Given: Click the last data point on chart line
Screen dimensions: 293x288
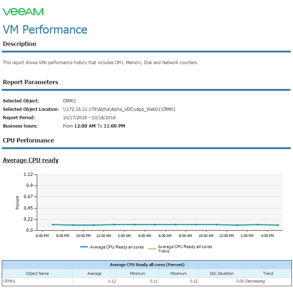Looking at the screenshot, I should 278,225.
